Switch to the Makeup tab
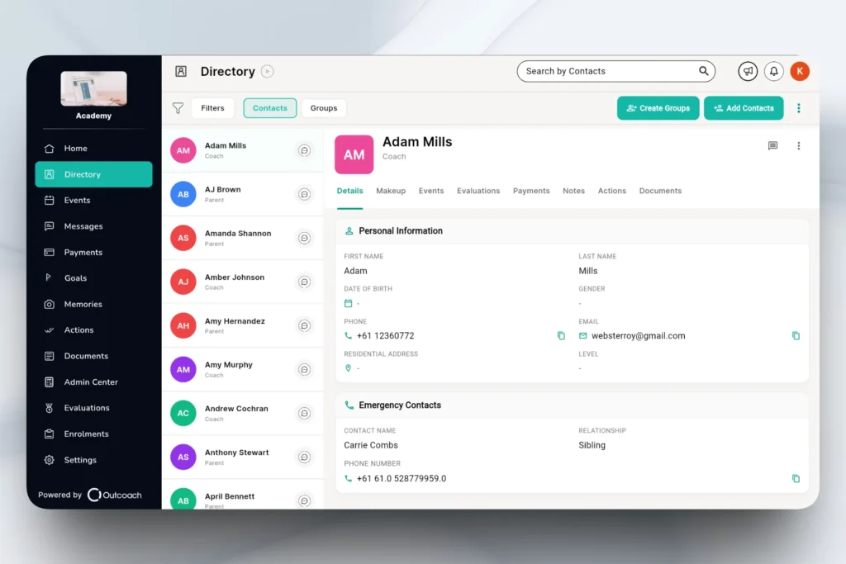 [391, 191]
